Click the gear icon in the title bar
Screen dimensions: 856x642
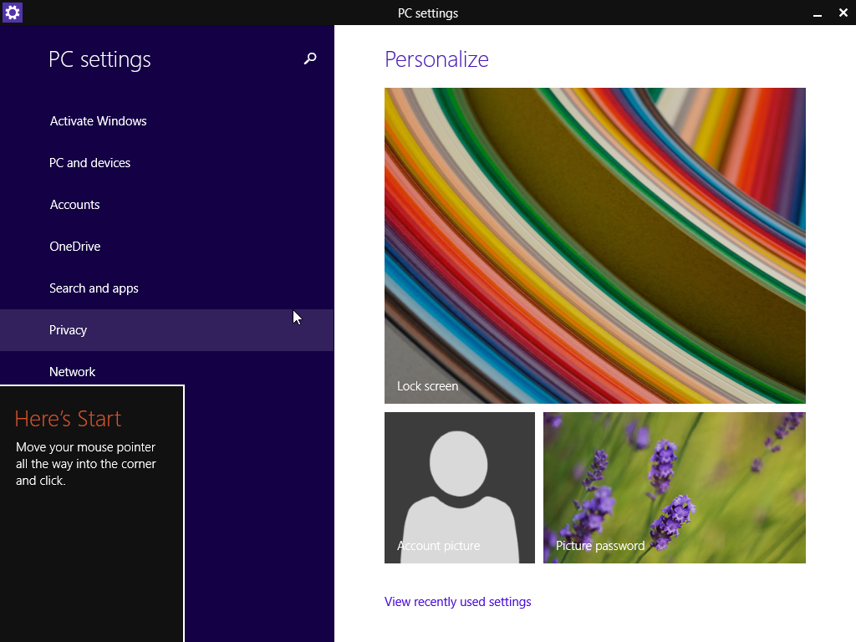coord(12,13)
